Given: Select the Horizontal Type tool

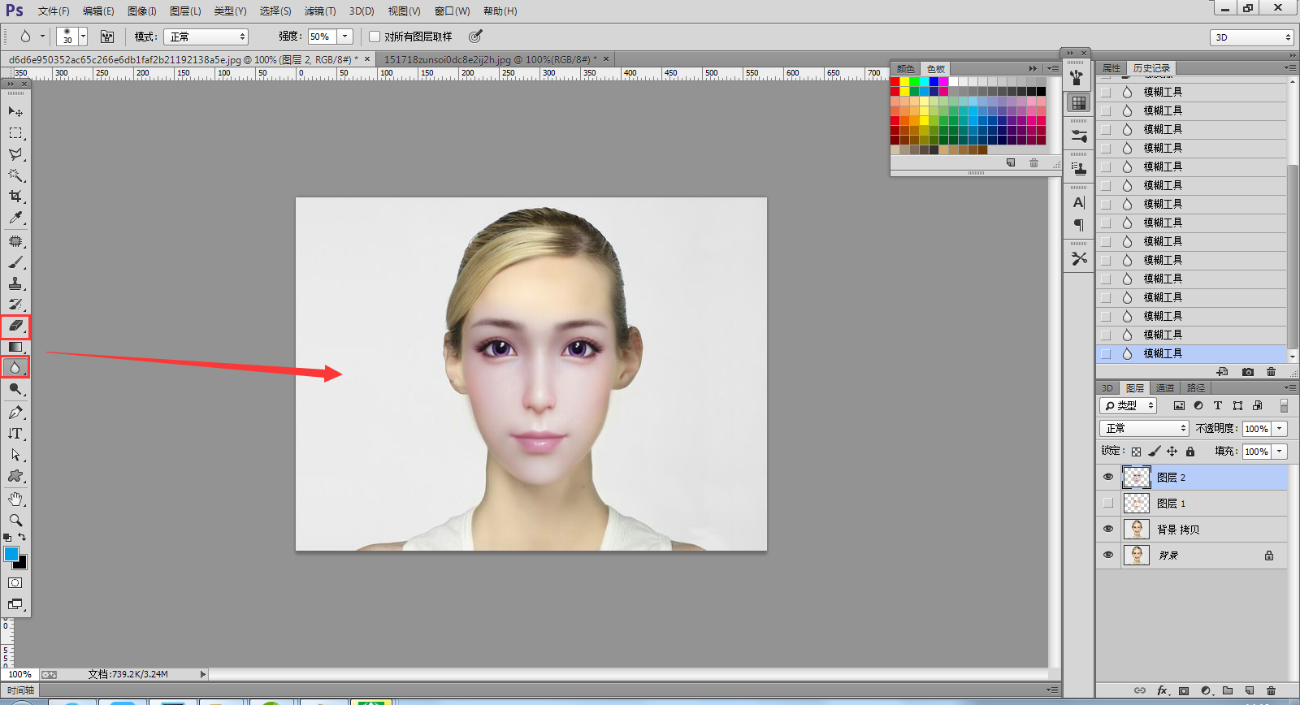Looking at the screenshot, I should click(15, 434).
